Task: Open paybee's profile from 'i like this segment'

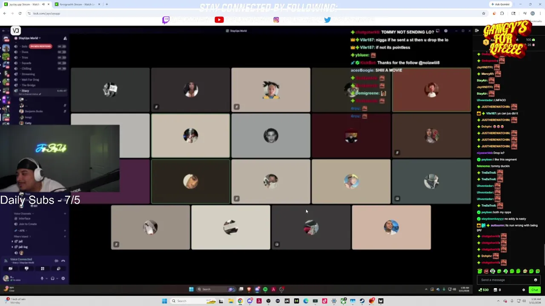Action: [x=486, y=159]
